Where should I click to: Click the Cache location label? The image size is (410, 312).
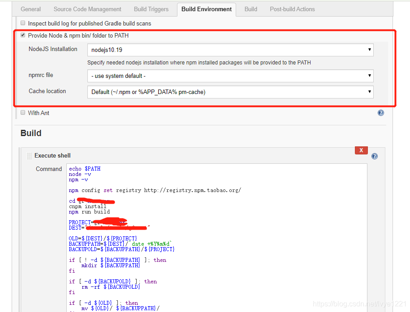coord(47,91)
